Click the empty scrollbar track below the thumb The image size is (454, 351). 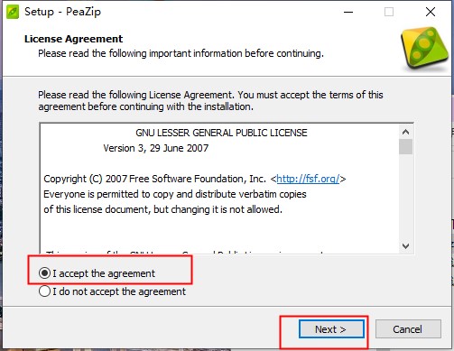click(405, 197)
